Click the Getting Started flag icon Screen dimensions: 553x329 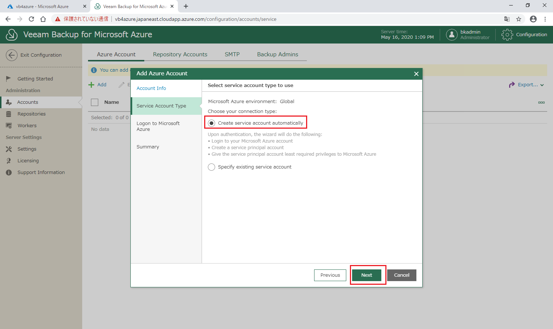pyautogui.click(x=9, y=79)
